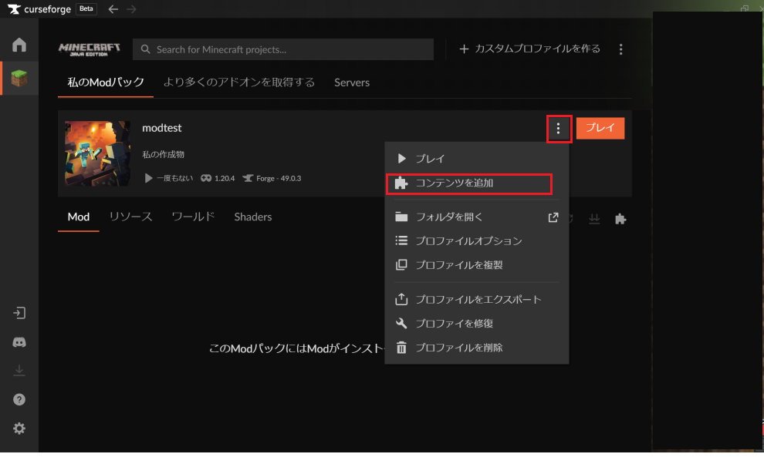Click the puzzle piece icon at right

620,219
